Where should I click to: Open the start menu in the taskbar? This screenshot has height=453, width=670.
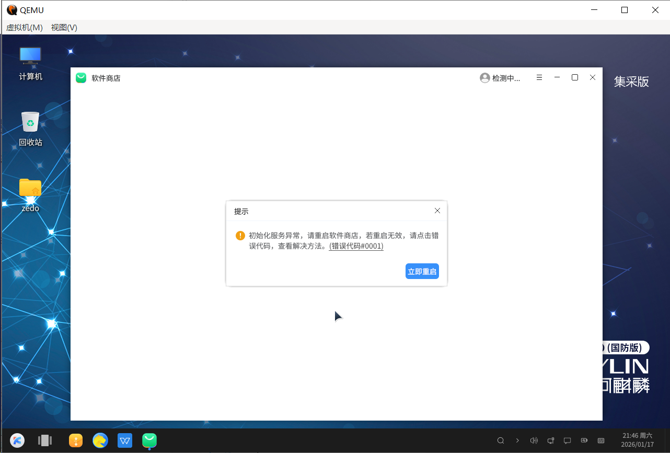click(17, 440)
